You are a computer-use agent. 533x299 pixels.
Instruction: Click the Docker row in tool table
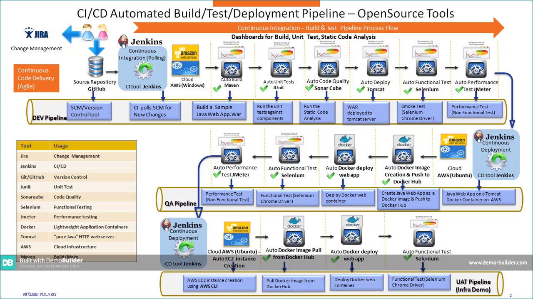pyautogui.click(x=77, y=227)
